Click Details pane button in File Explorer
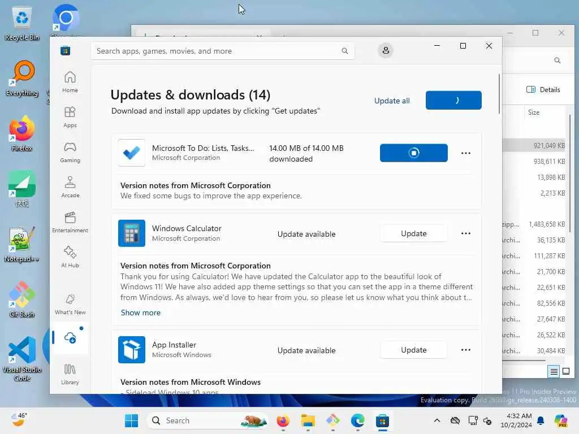The image size is (579, 434). tap(543, 90)
